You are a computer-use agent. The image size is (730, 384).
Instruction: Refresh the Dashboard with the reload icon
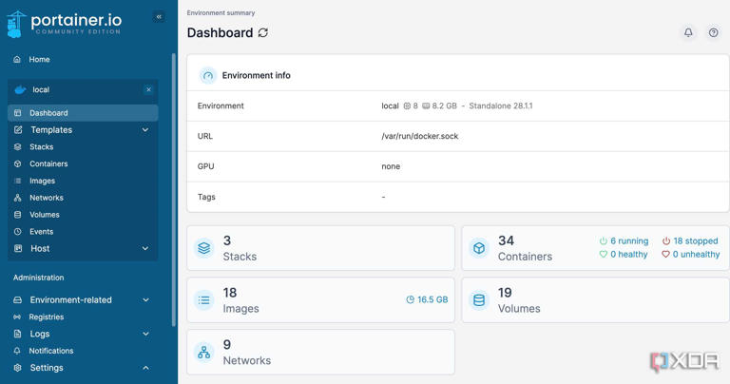(x=263, y=32)
